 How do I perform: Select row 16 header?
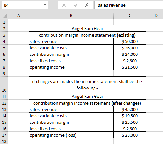4,129
